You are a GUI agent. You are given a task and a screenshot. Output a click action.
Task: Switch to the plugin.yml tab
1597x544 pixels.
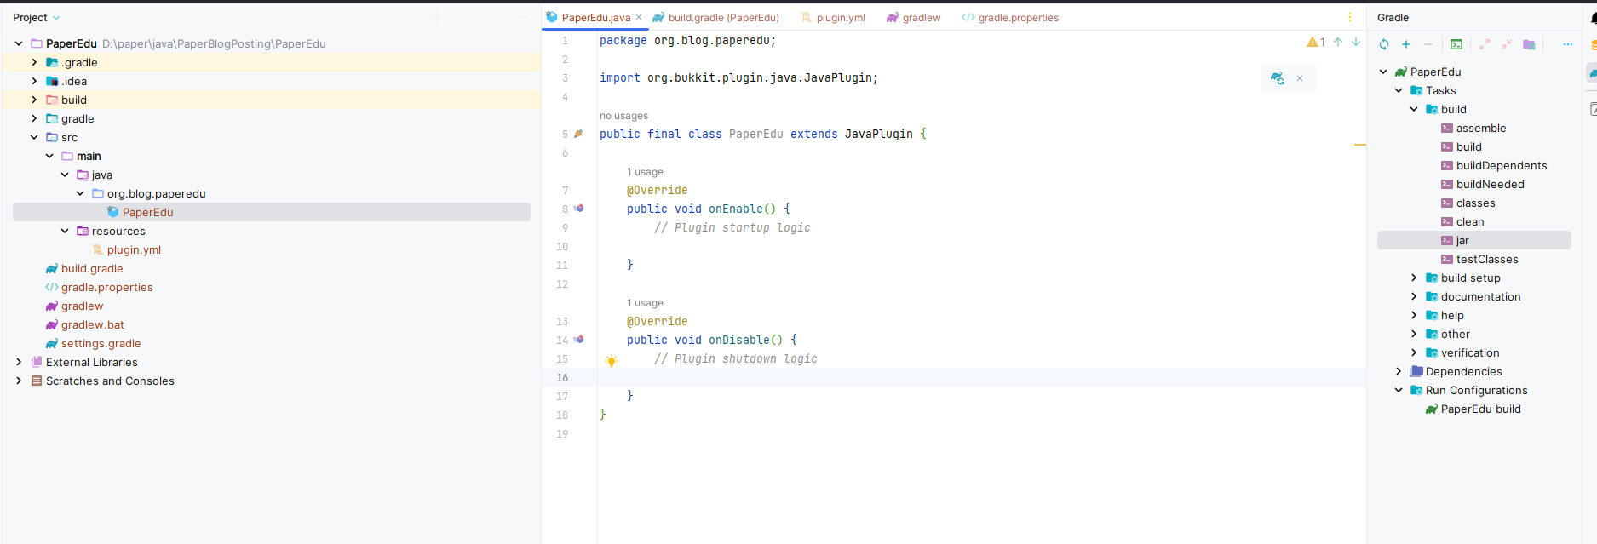834,17
